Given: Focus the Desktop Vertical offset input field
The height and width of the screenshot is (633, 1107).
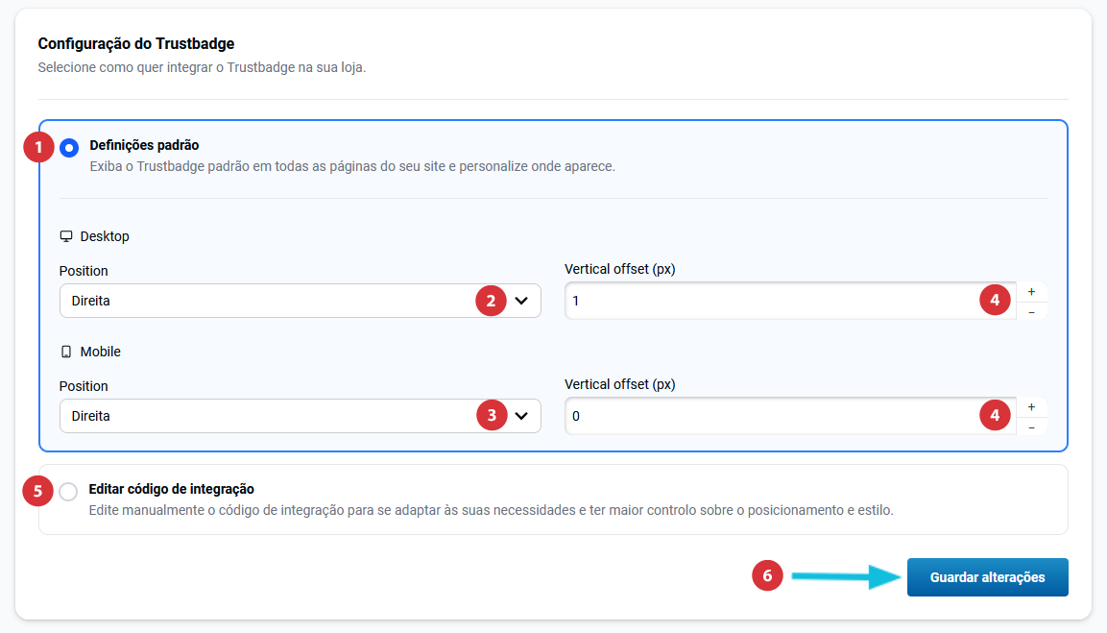Looking at the screenshot, I should coord(768,301).
